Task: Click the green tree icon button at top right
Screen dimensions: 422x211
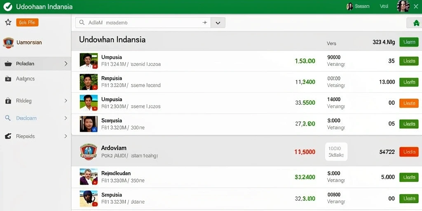Action: 415,23
